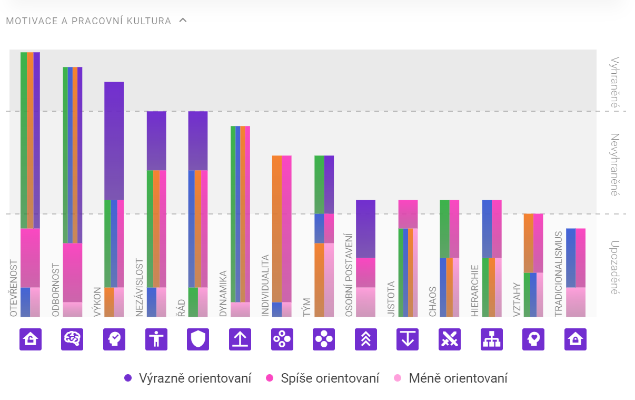Select the Individualita connected-circles icon
This screenshot has height=400, width=635.
(282, 339)
